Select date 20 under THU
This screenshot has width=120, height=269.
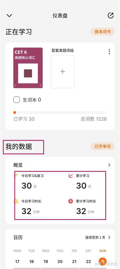click(x=60, y=261)
